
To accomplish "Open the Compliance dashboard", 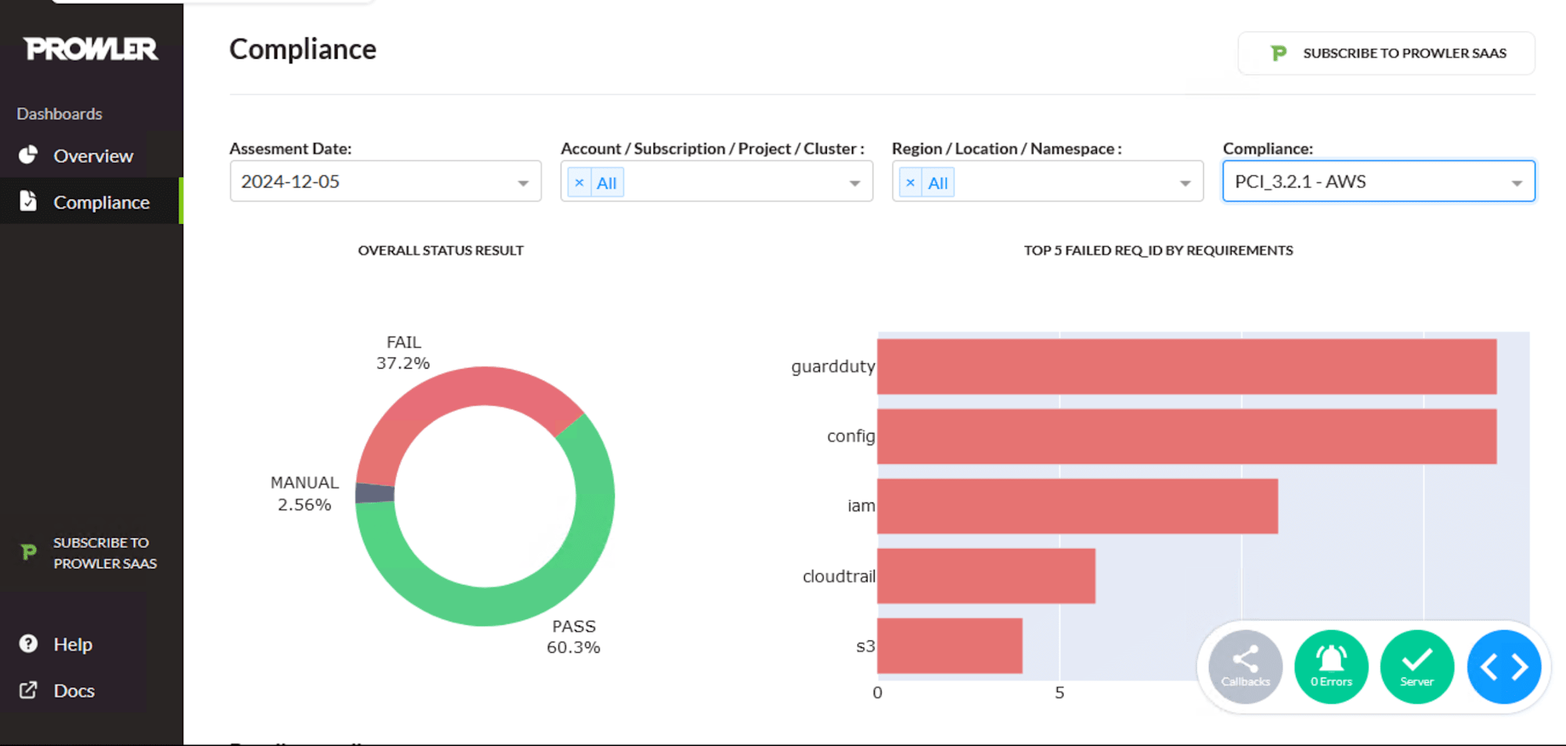I will click(x=91, y=201).
